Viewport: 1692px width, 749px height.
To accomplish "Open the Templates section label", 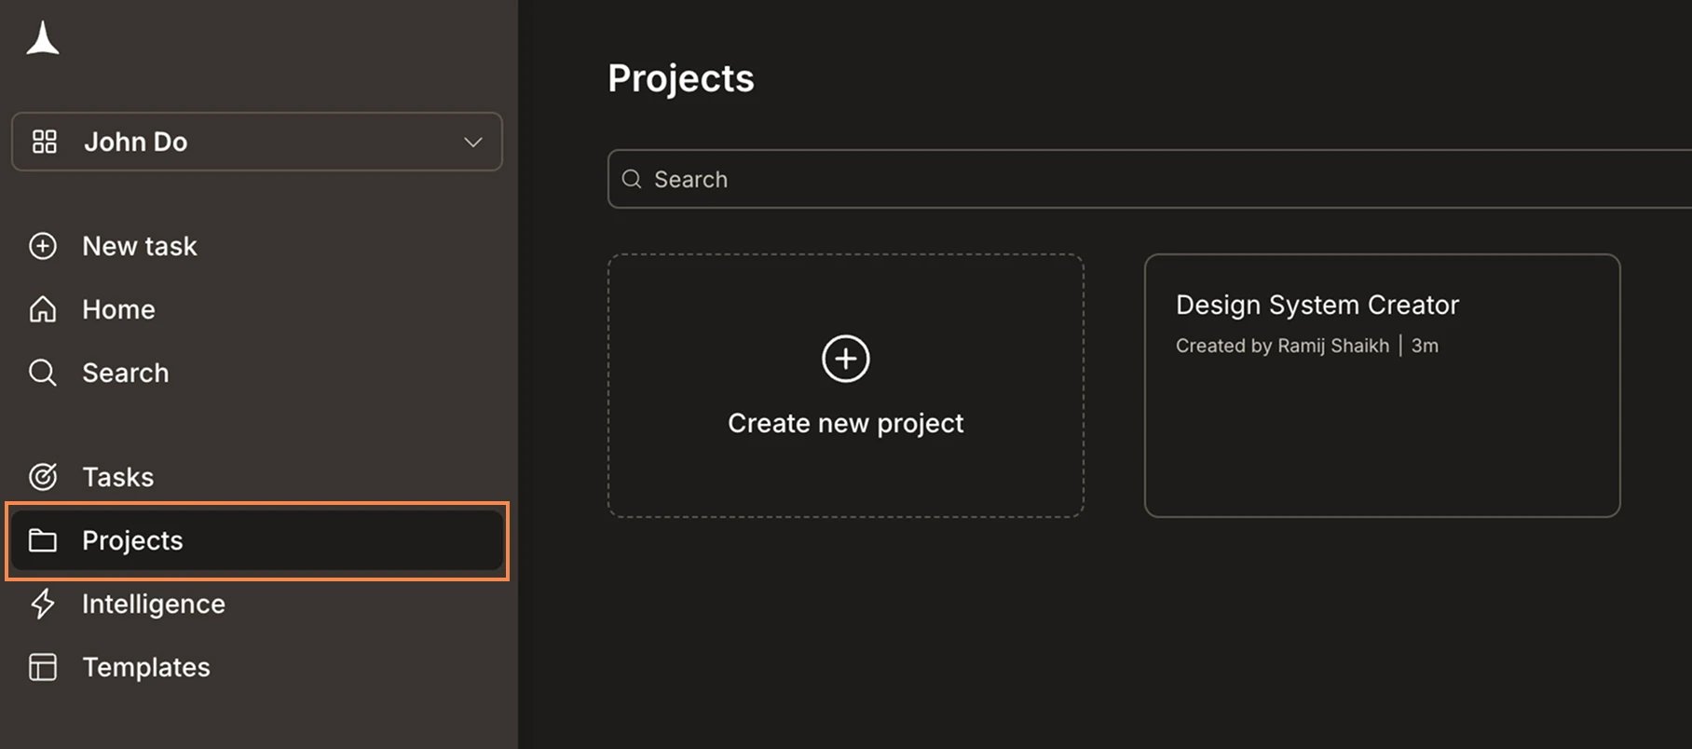I will pyautogui.click(x=146, y=667).
